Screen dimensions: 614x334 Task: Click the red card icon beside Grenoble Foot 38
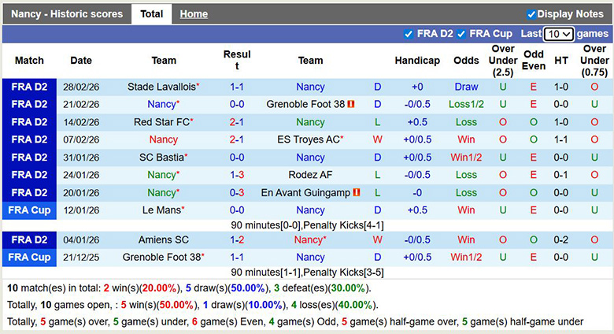(351, 105)
